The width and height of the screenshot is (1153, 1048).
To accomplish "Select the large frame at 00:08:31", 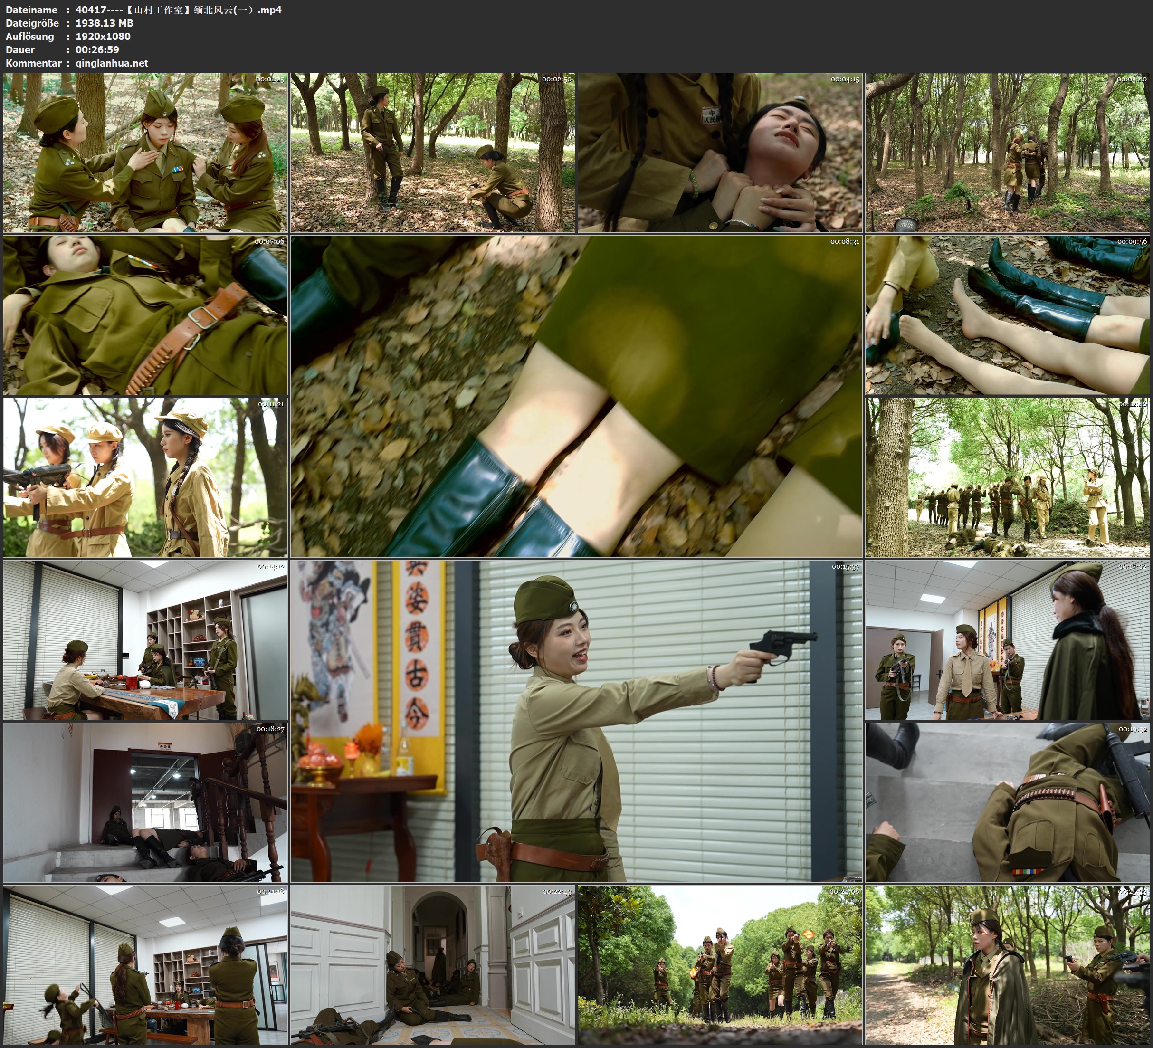I will (x=577, y=396).
